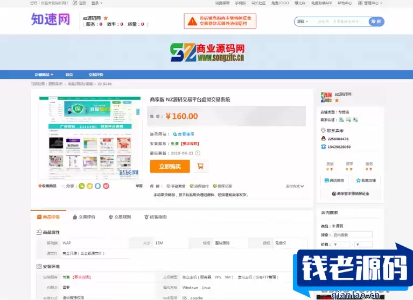413x300 pixels.
Task: Open the 源码 search category dropdown
Action: click(303, 22)
